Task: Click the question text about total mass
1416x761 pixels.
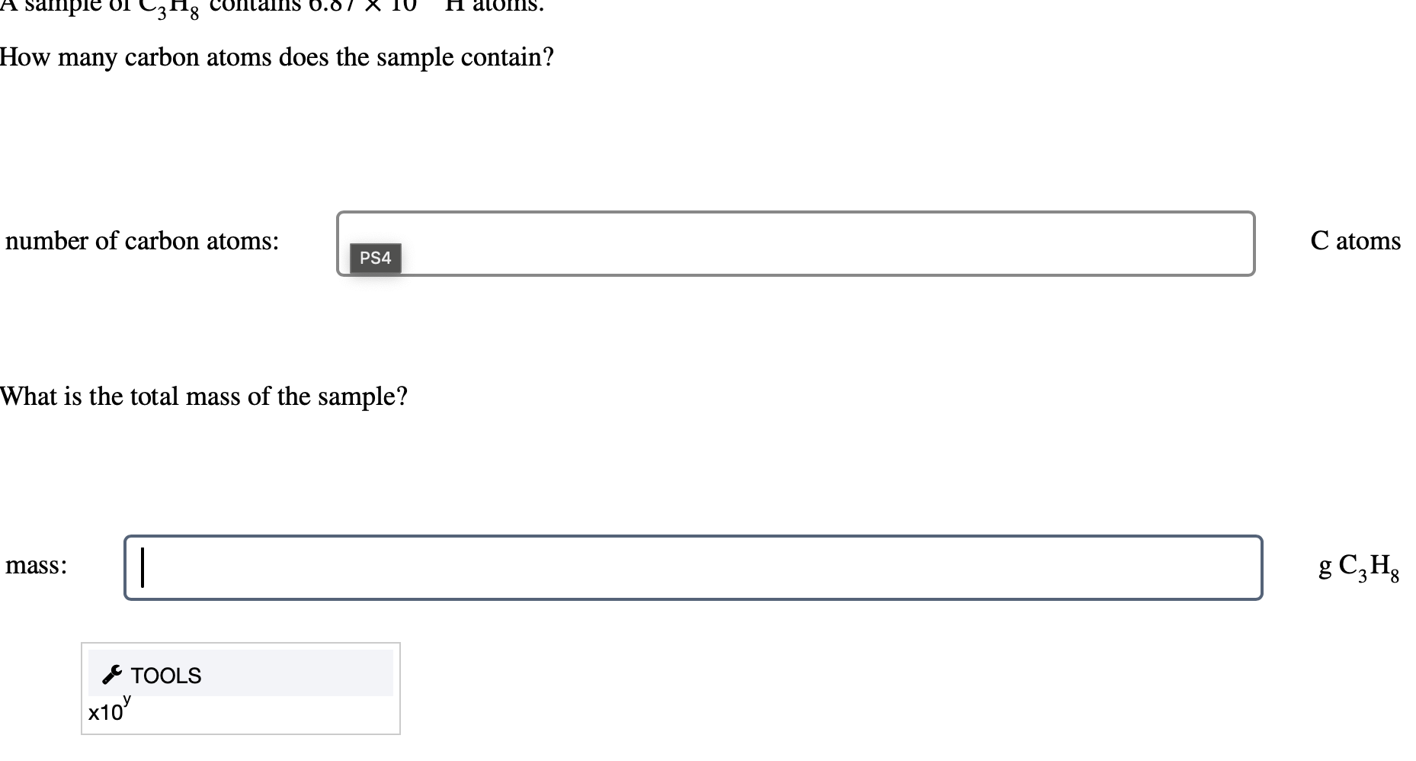Action: (203, 397)
